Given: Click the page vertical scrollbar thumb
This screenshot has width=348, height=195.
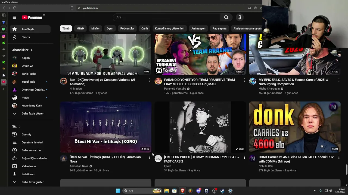Looking at the screenshot, I should [346, 170].
